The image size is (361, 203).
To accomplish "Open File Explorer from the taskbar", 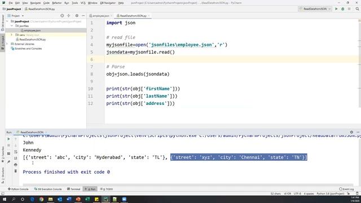I will tap(50, 199).
